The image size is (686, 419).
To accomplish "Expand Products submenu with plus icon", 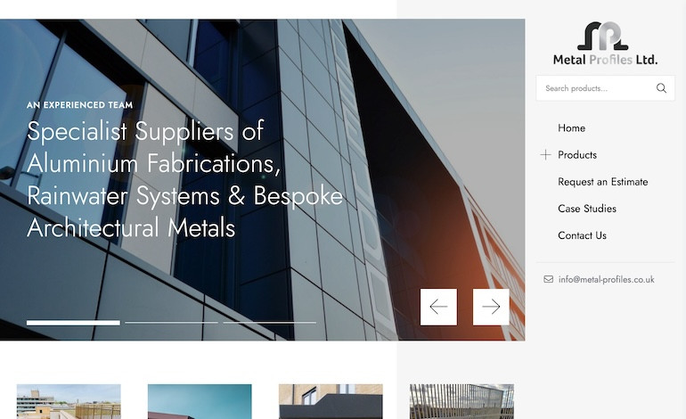I will click(545, 154).
